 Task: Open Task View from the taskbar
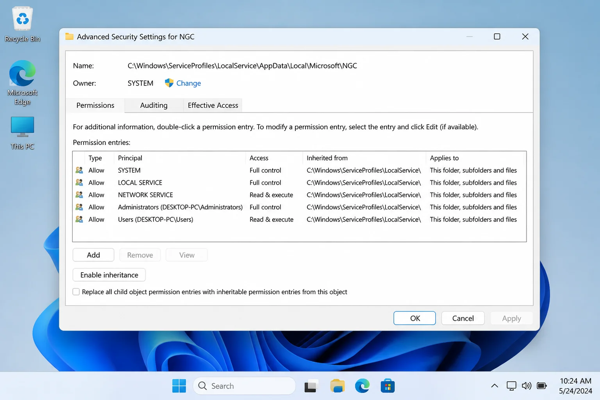coord(311,386)
